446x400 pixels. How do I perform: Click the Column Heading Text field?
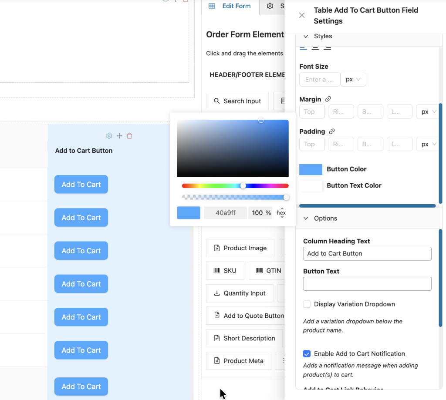[x=367, y=254]
